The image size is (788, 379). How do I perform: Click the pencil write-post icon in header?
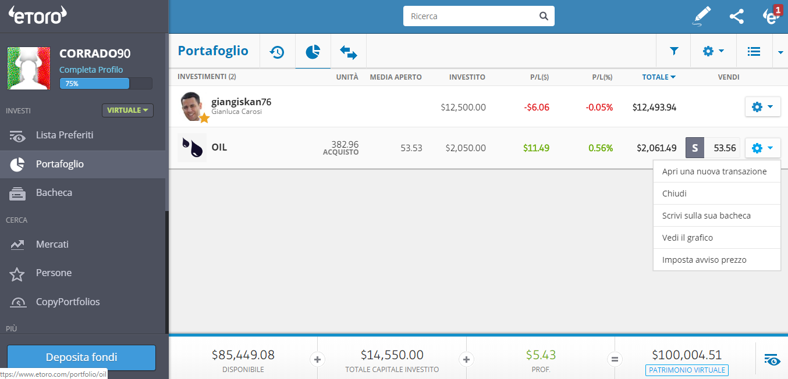[702, 16]
